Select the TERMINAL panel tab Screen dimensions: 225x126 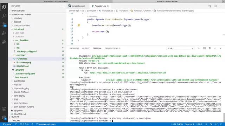pyautogui.click(x=97, y=48)
